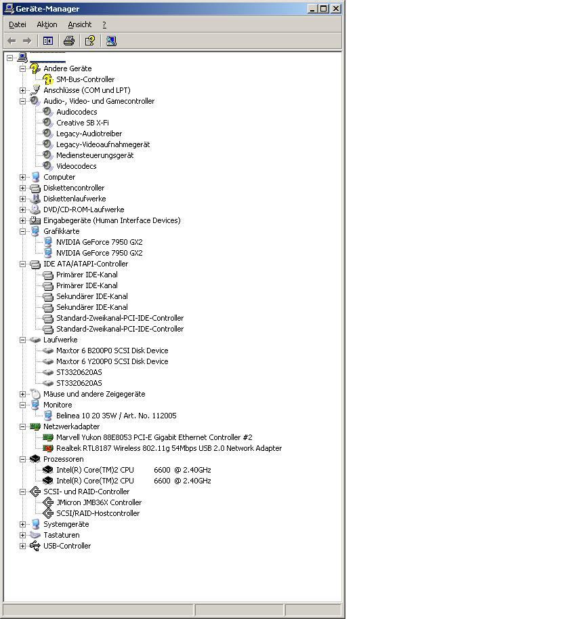
Task: Collapse the Prozessoren node
Action: coord(22,459)
